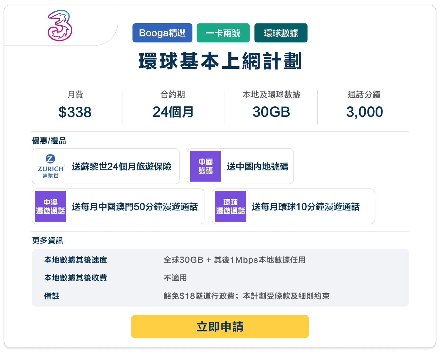Click the 本地數據其後速度 details row

(x=220, y=260)
